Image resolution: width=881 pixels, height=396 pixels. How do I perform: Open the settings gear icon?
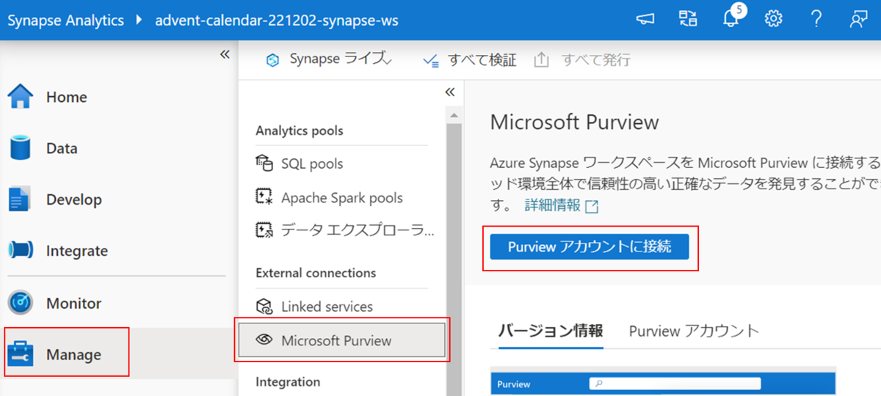click(773, 20)
